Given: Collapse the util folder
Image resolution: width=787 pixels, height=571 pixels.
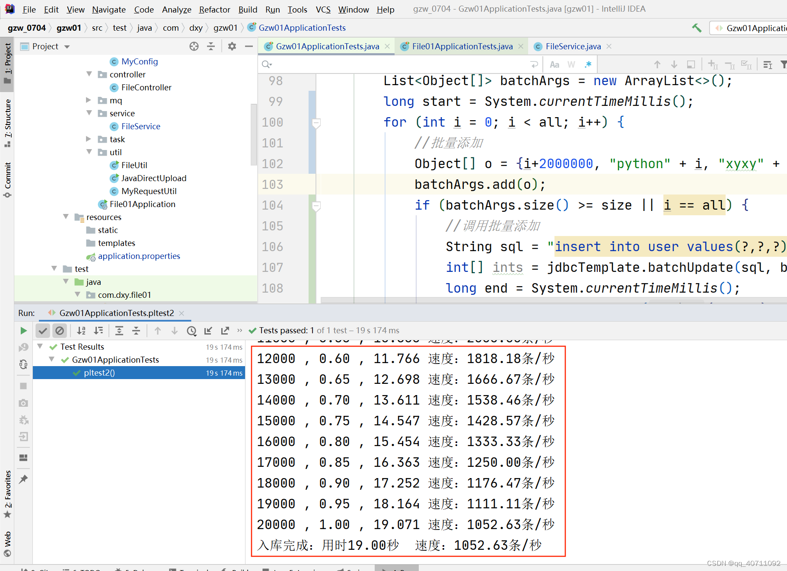Looking at the screenshot, I should pos(89,152).
